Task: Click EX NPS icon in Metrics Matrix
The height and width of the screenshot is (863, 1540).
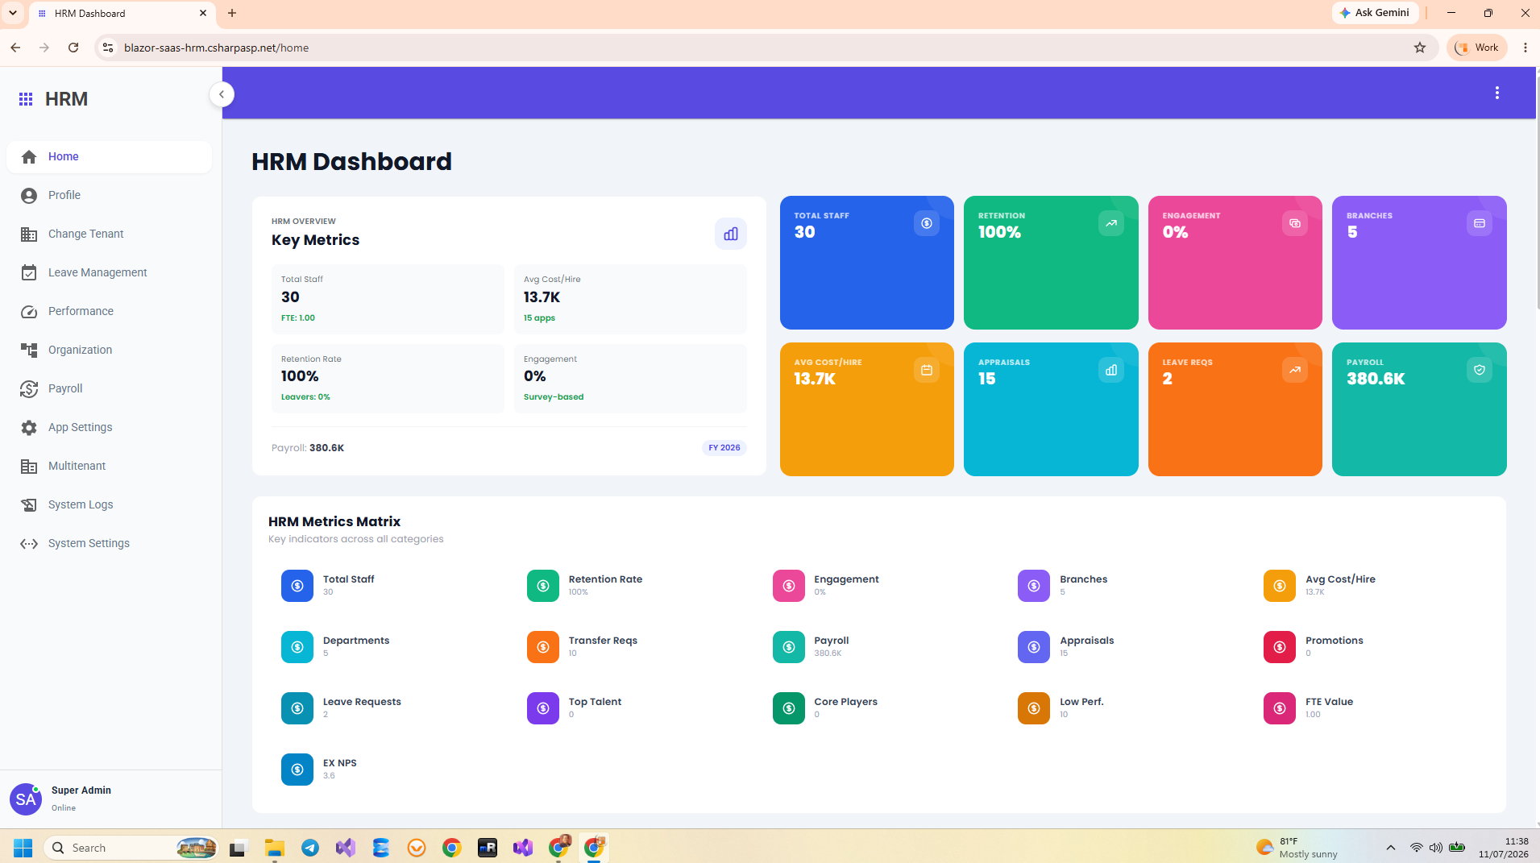Action: click(297, 770)
